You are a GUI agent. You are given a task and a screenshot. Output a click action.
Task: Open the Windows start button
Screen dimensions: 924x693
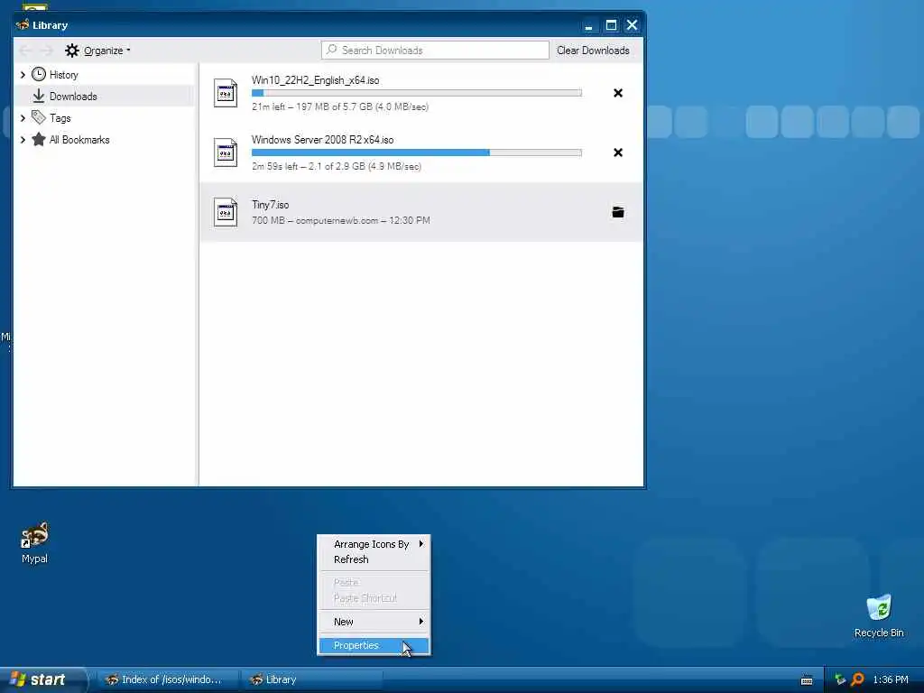(42, 679)
